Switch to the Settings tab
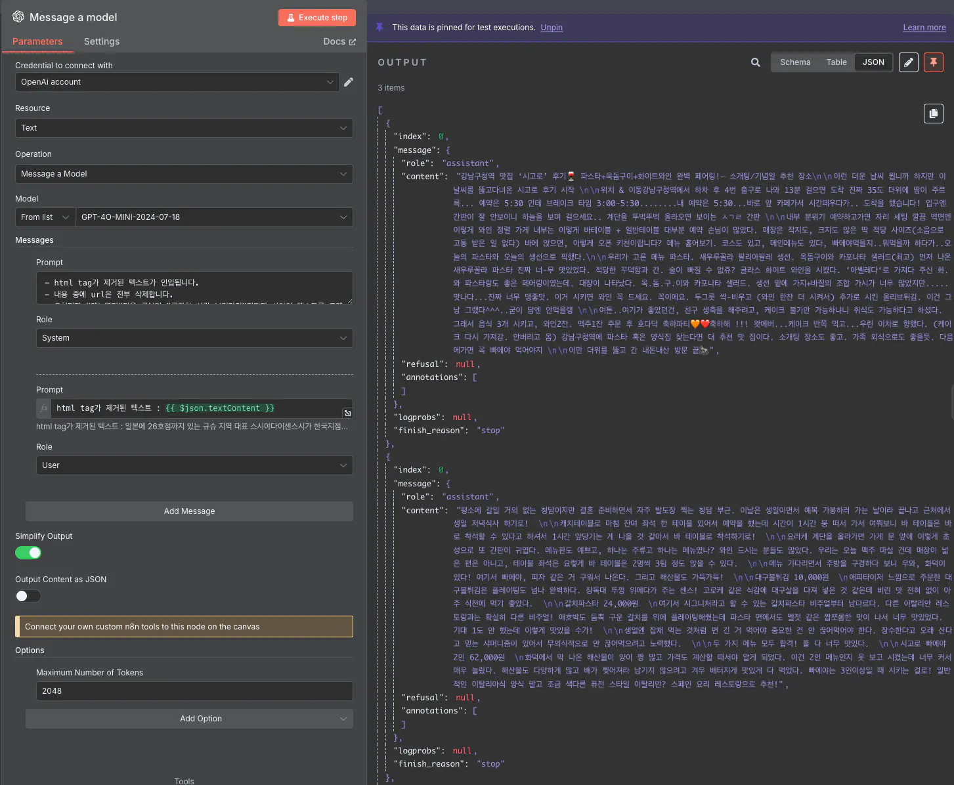The image size is (954, 785). click(102, 41)
